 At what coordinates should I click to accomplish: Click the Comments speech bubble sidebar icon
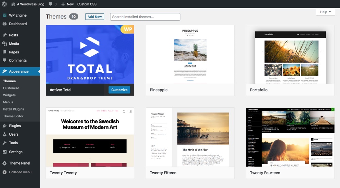(4, 61)
